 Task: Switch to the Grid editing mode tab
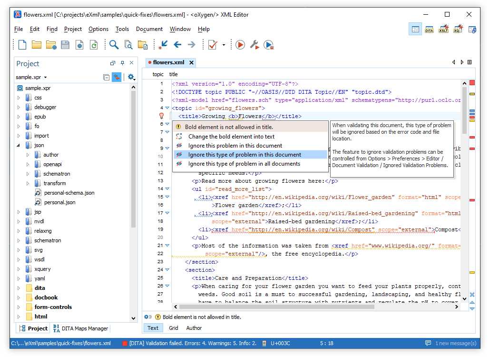click(174, 328)
